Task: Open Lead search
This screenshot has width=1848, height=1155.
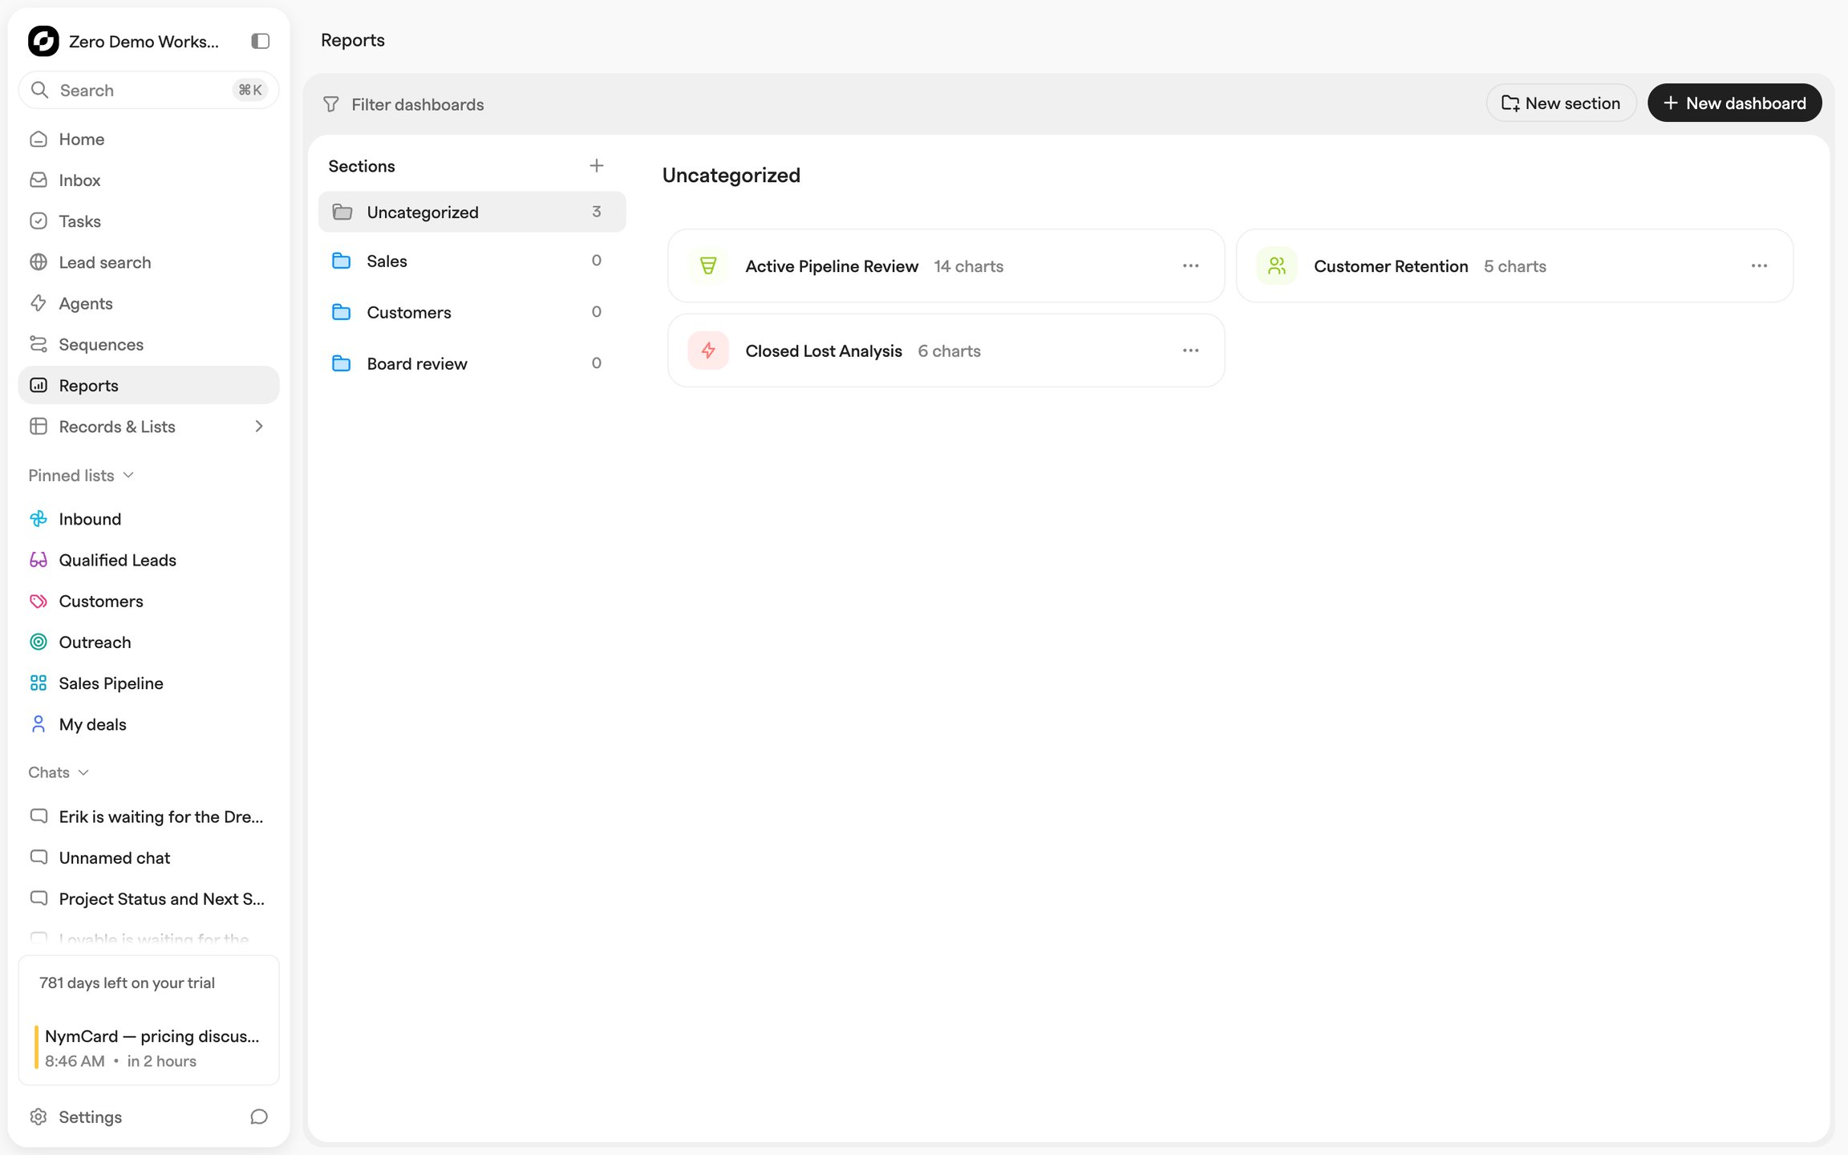Action: coord(148,262)
